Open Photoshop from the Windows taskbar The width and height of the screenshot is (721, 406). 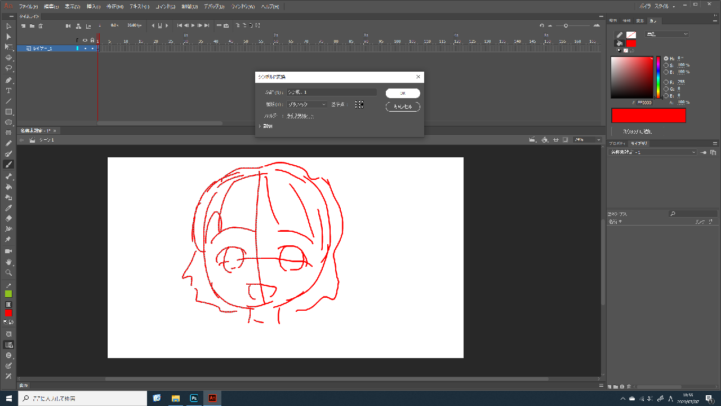click(194, 398)
